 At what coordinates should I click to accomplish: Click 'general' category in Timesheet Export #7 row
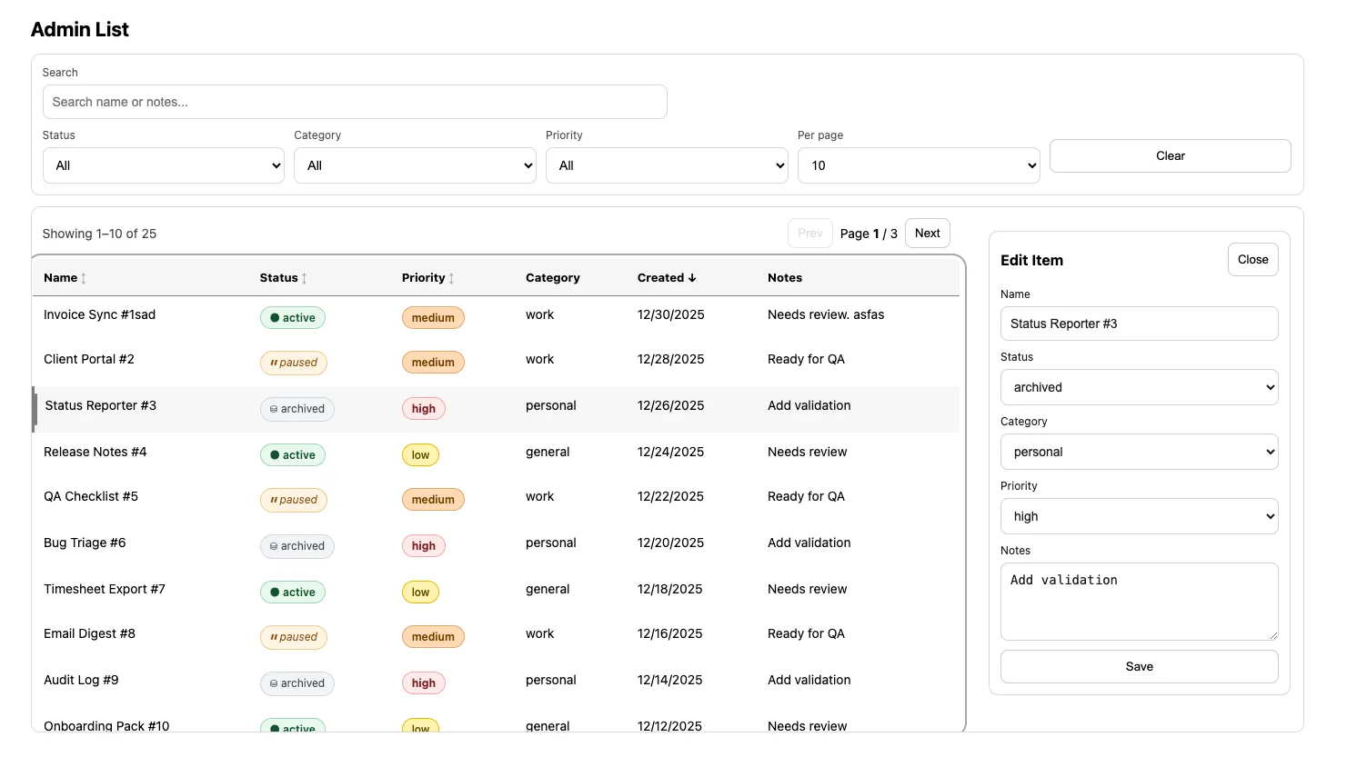point(548,589)
